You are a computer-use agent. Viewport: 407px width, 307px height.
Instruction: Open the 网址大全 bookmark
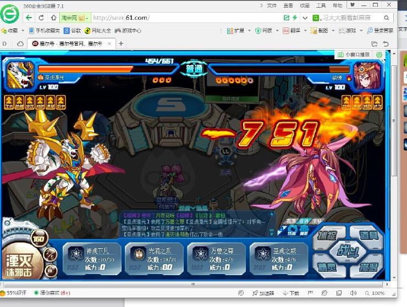point(98,31)
